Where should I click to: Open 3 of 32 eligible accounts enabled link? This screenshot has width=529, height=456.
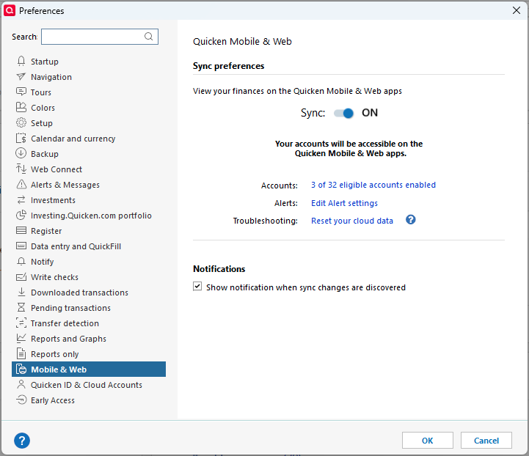coord(373,185)
